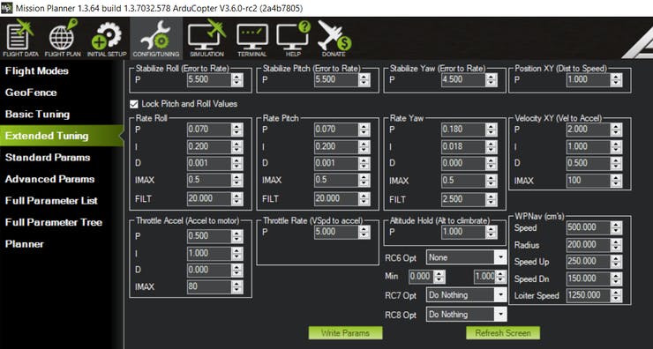Open the Flight Plan screen
653x349 pixels.
point(64,38)
